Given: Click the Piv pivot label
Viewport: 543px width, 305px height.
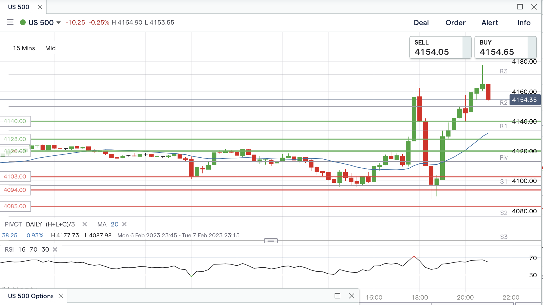Looking at the screenshot, I should coord(504,158).
